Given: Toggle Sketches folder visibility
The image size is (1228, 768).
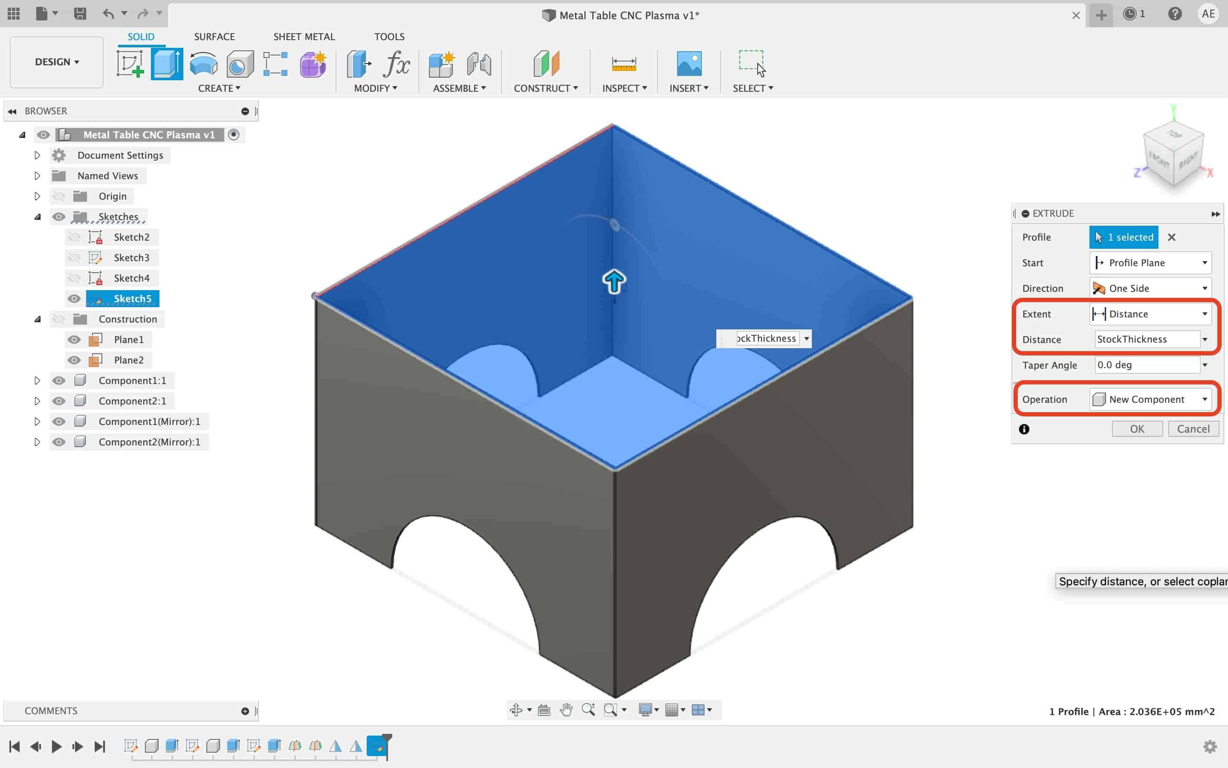Looking at the screenshot, I should click(x=59, y=217).
